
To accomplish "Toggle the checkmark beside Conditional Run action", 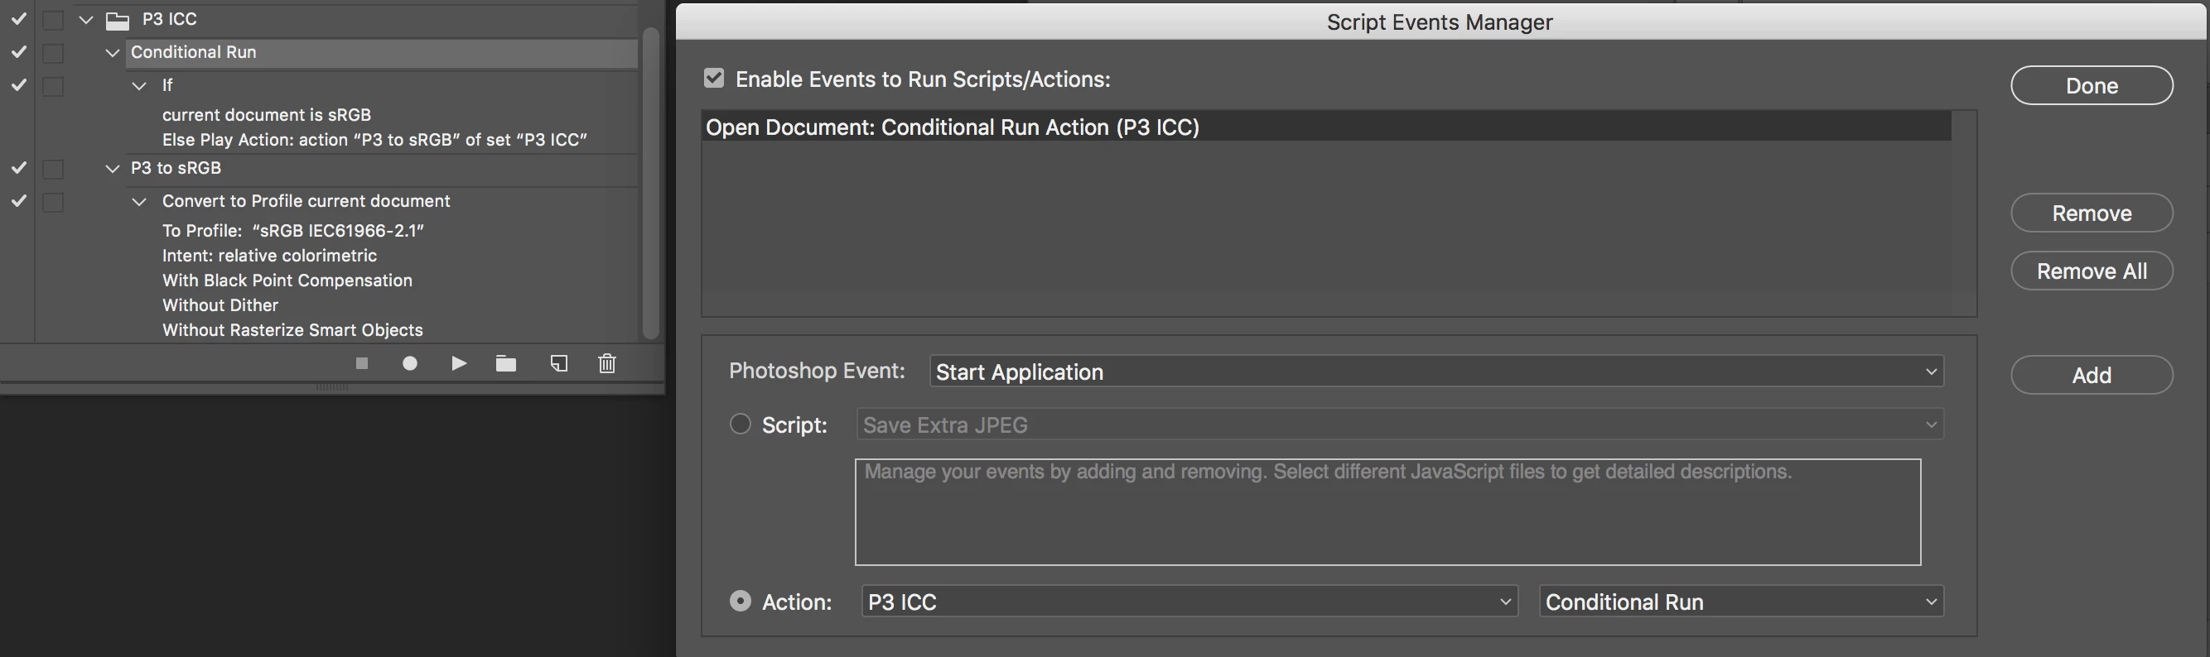I will click(18, 52).
